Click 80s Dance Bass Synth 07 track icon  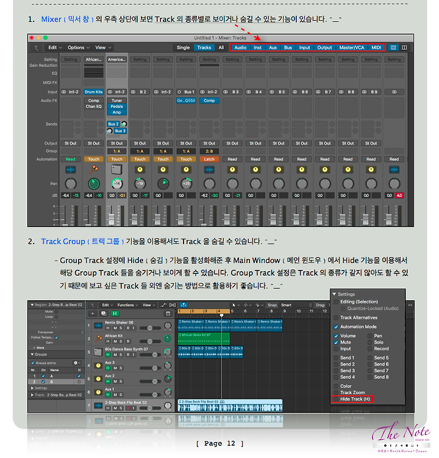coord(98,352)
